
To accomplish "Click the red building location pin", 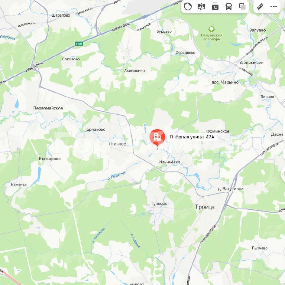I will (157, 138).
